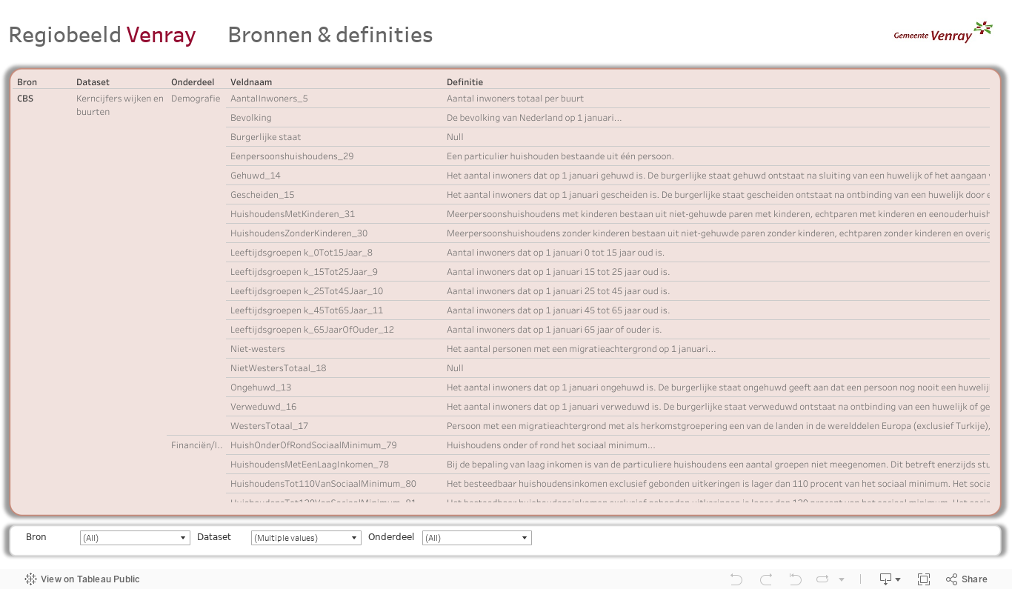Click definition 'Een particulier huishouden bestaande uit één persoon.'
Image resolution: width=1012 pixels, height=589 pixels.
(560, 156)
